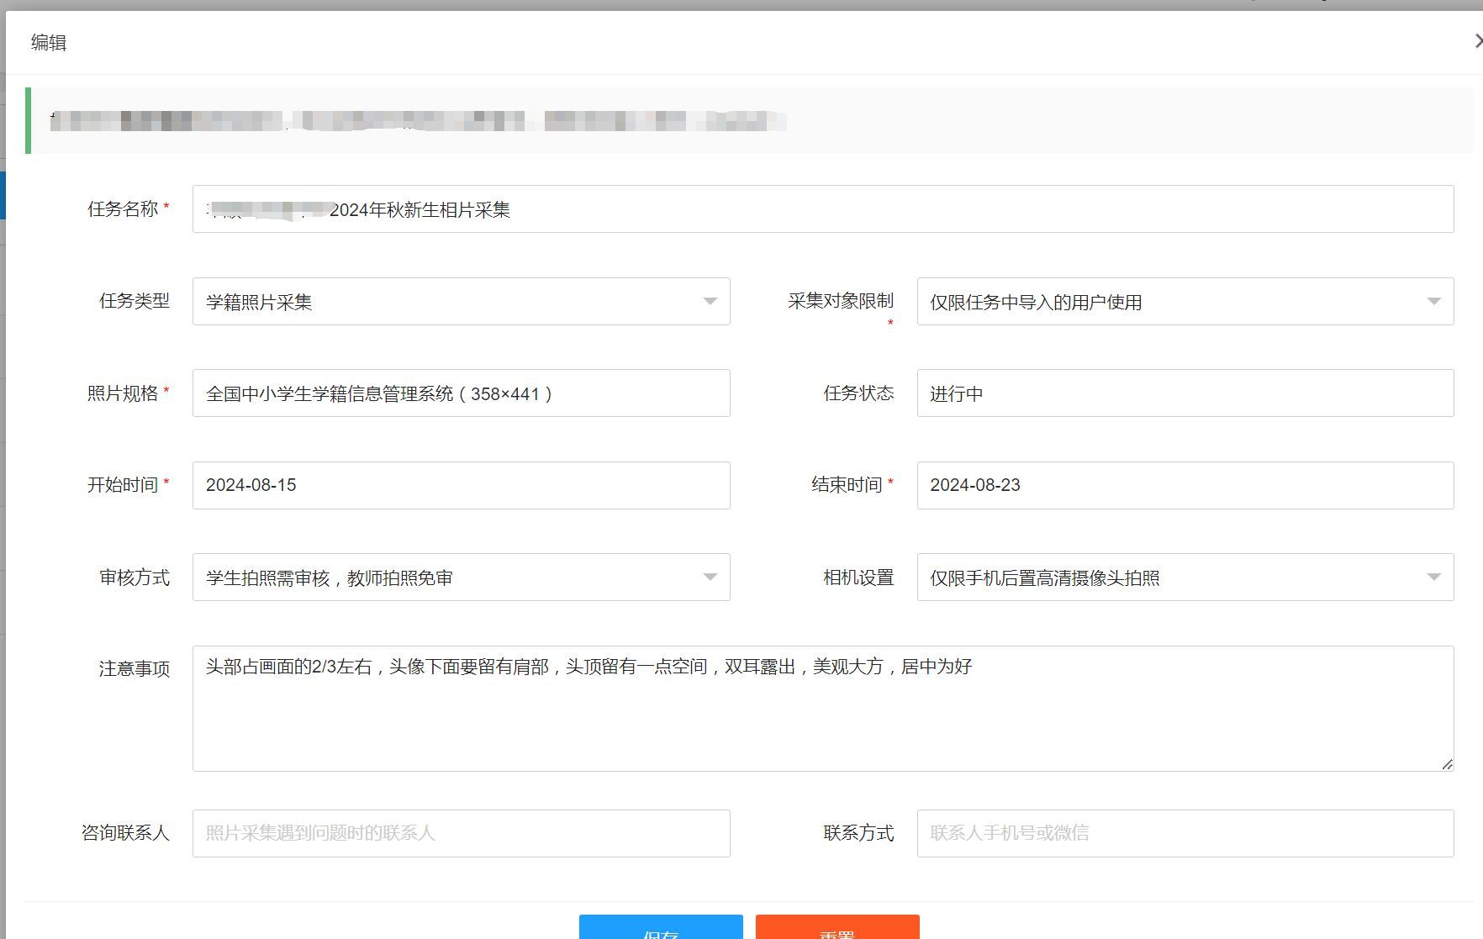Viewport: 1483px width, 939px height.
Task: Click the 任务类型 label
Action: click(x=135, y=301)
